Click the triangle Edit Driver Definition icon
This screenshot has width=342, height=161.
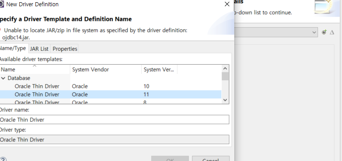[332, 33]
